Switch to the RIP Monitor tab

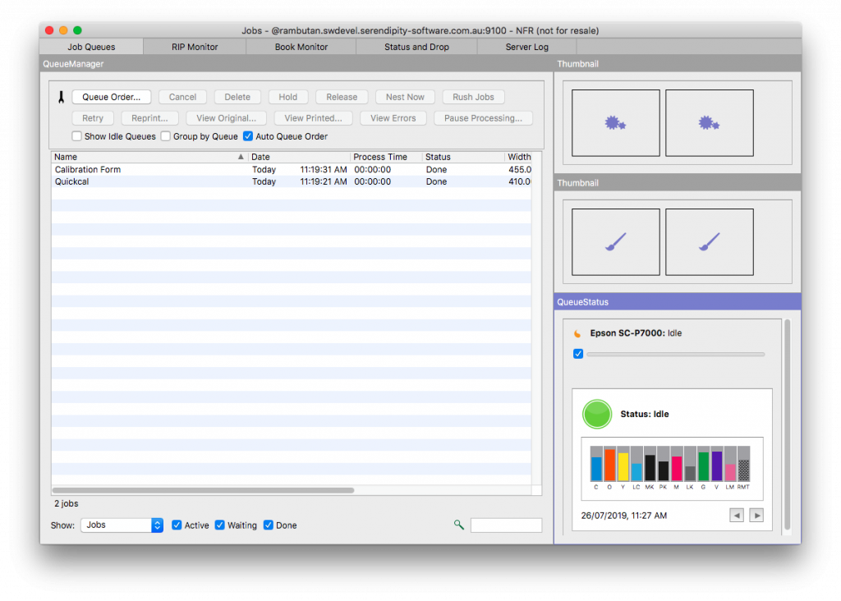194,47
